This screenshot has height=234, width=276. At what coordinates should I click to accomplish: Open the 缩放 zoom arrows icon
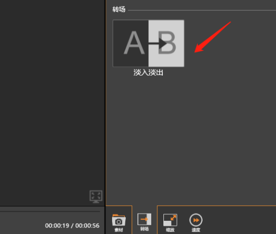170,220
